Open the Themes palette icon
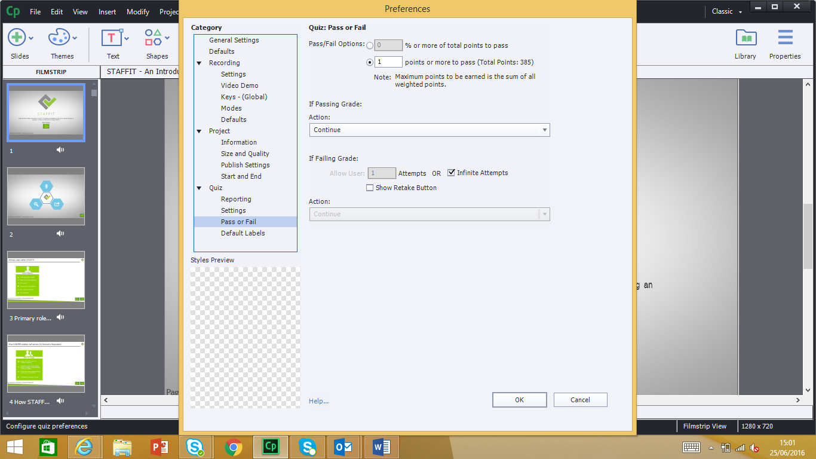Screen dimensions: 816x459 [59, 38]
